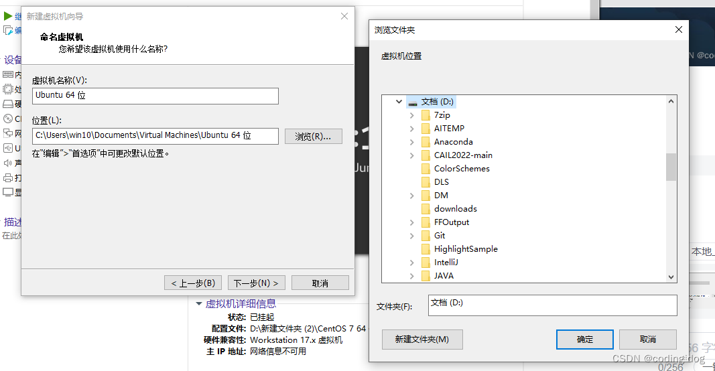Click the folder icon next to ColorSchemes
This screenshot has width=715, height=371.
[x=426, y=168]
